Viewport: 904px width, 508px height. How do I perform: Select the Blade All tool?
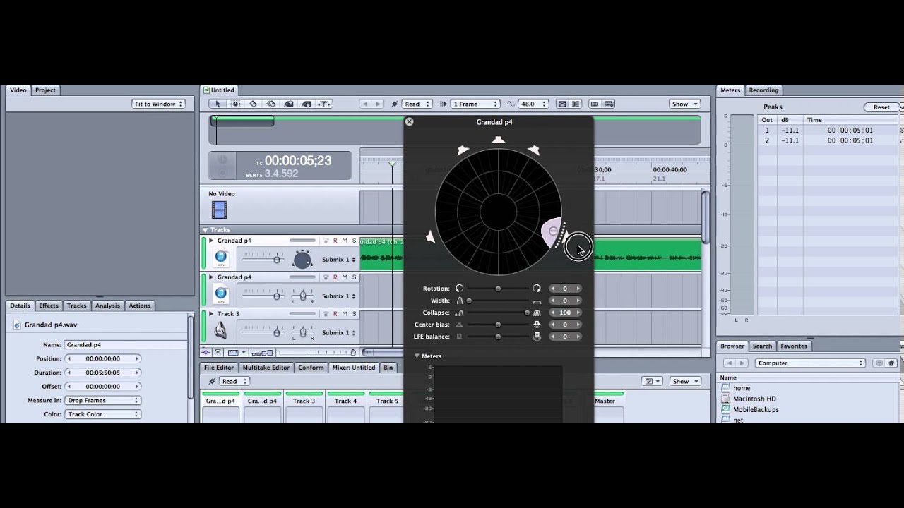coord(271,104)
